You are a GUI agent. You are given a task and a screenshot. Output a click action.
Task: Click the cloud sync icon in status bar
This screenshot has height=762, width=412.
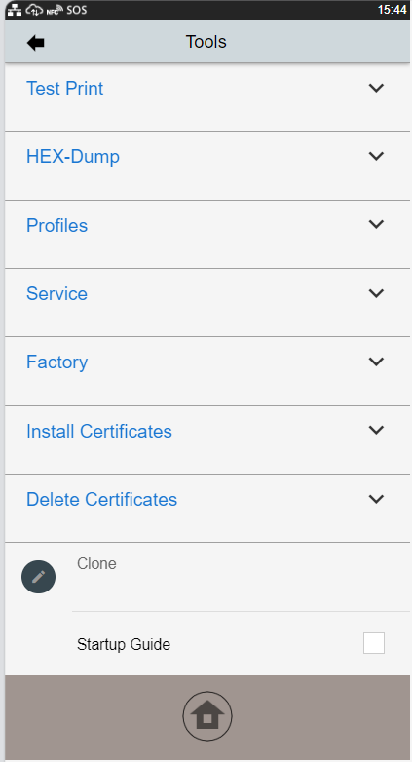point(34,9)
